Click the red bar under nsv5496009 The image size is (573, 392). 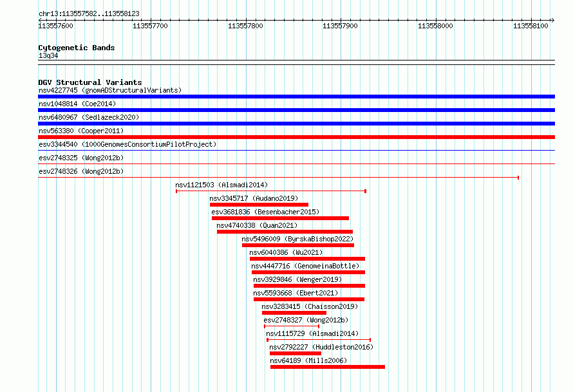point(298,245)
